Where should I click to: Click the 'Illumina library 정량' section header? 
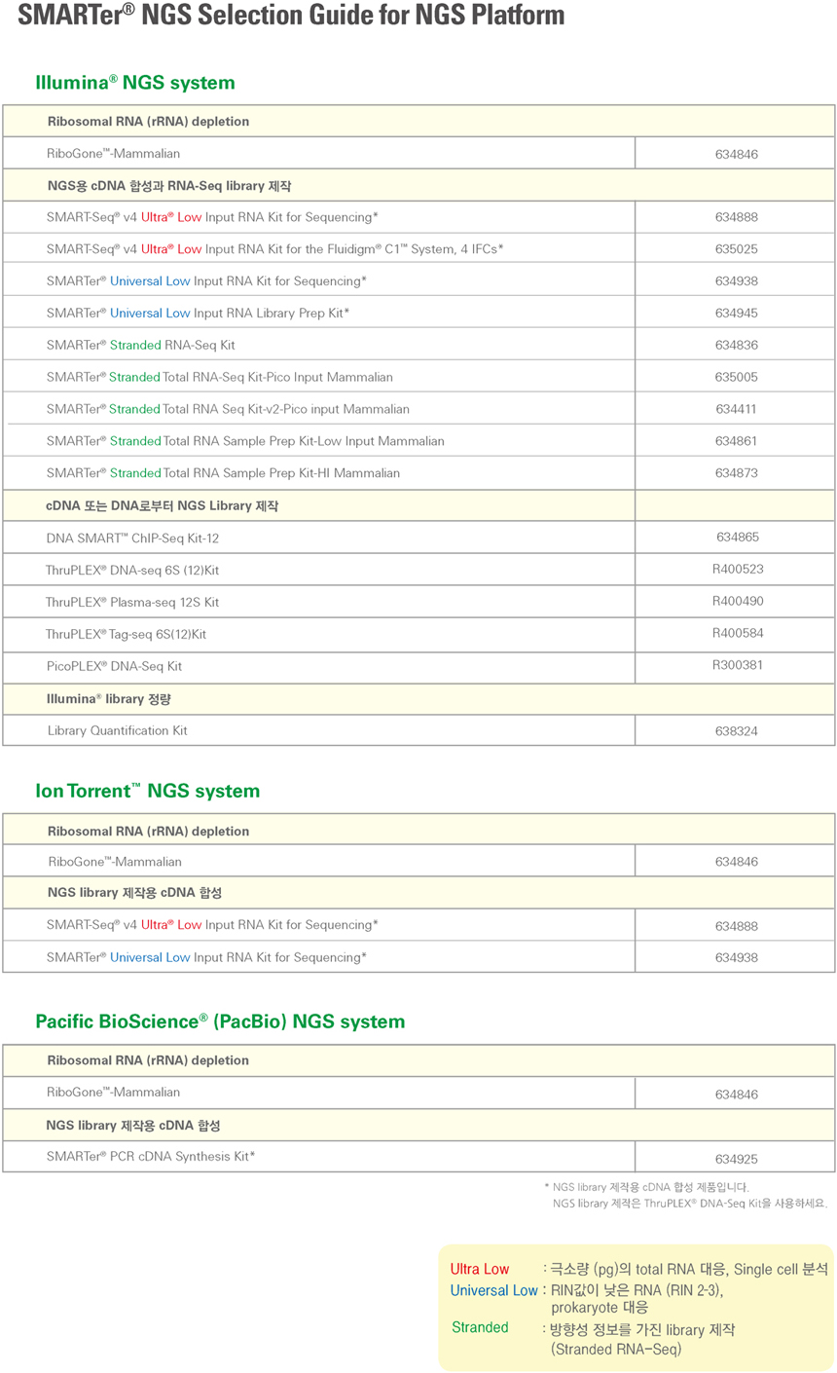109,698
